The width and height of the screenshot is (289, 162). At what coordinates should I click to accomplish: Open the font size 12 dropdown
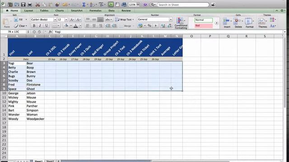pyautogui.click(x=66, y=19)
